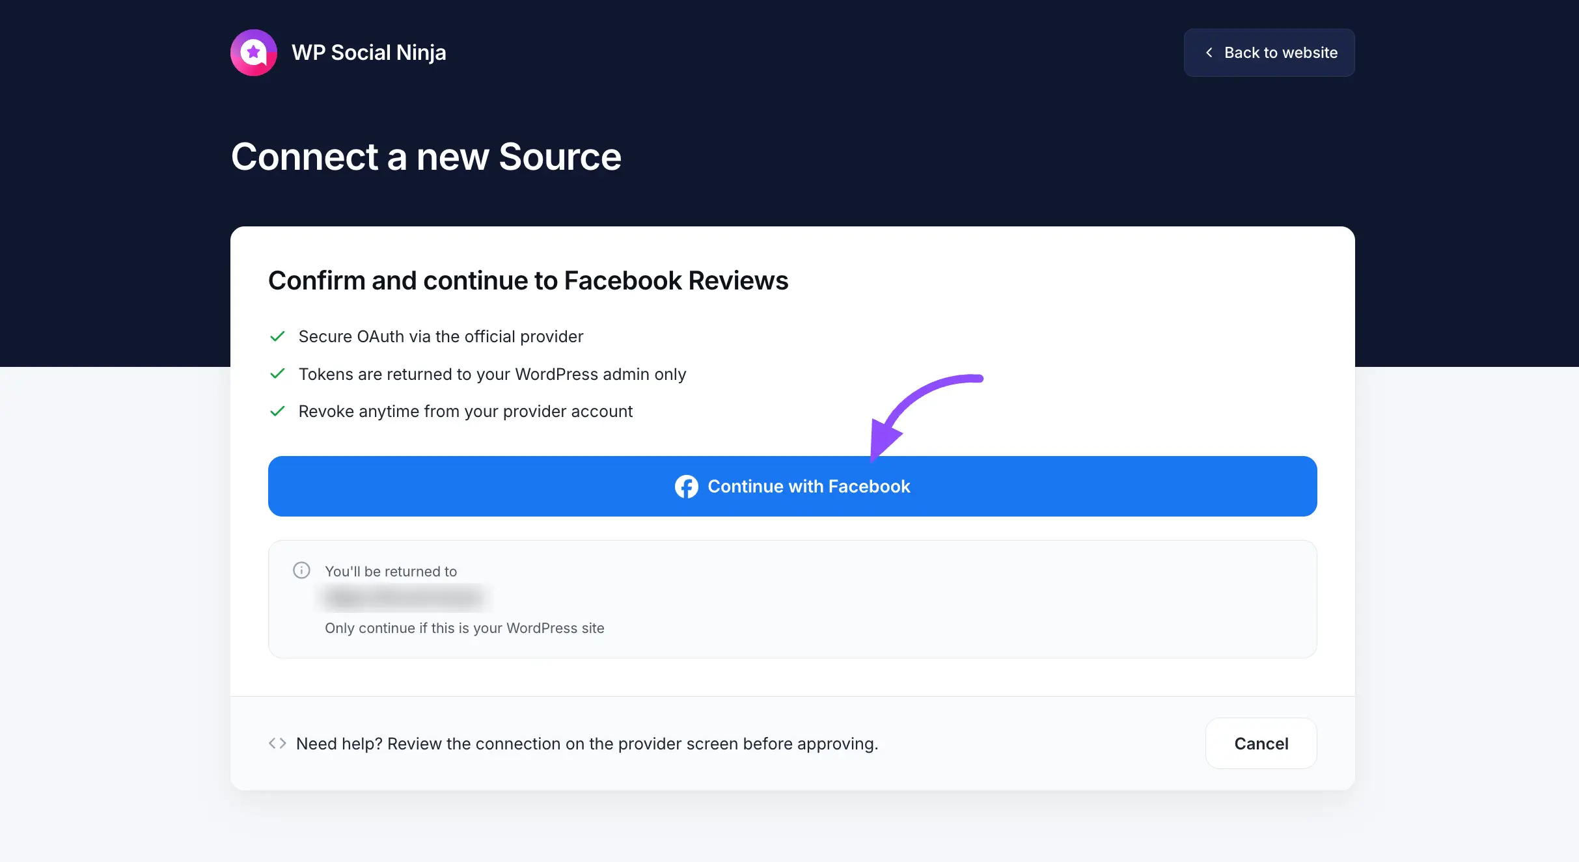The image size is (1579, 862).
Task: Click the Continue with Facebook button
Action: (x=793, y=486)
